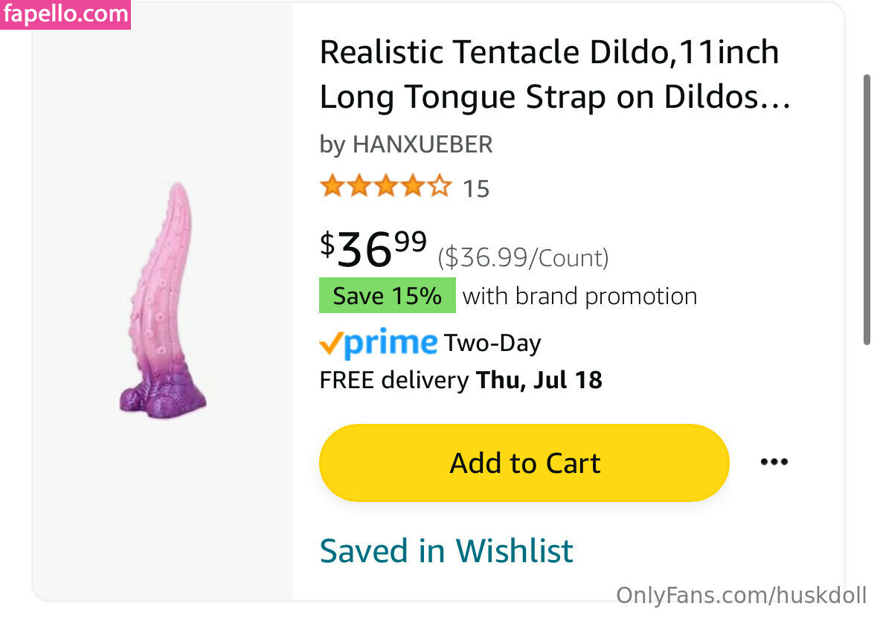Click the bold Thu, Jul 18 delivery date
Screen dimensions: 877x618
[x=539, y=380]
